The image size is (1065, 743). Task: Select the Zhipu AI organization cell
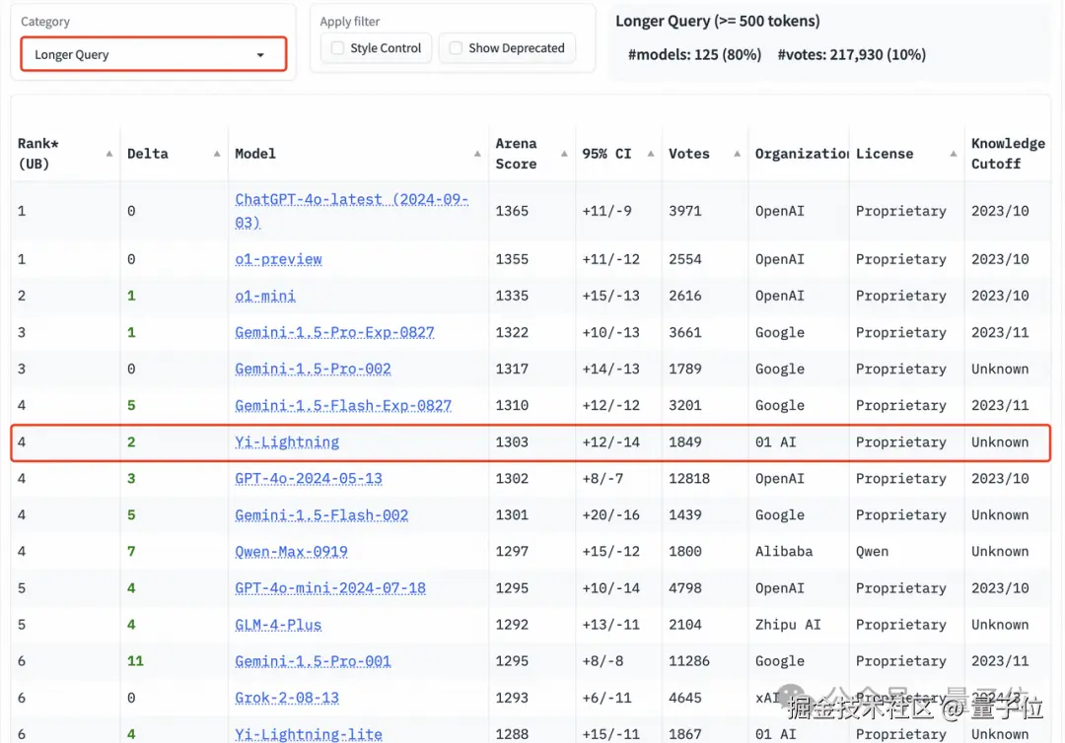click(788, 625)
